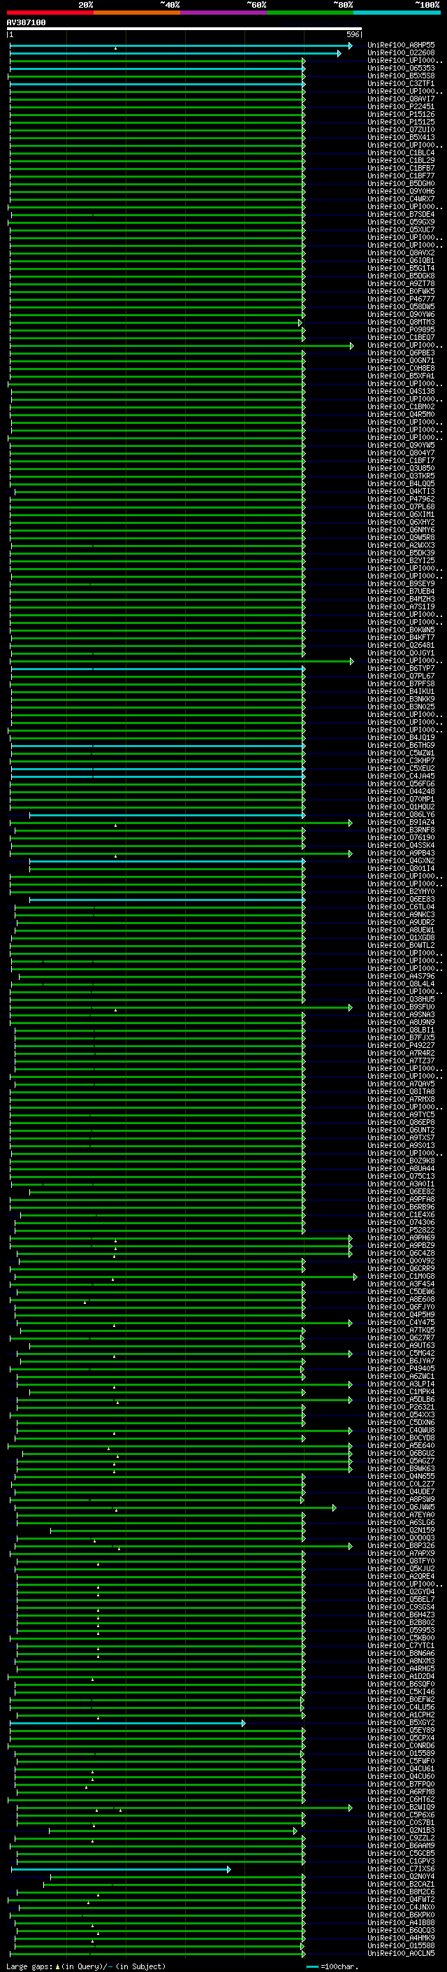This screenshot has height=1972, width=447.
Task: Click hit label UniRef100_P49227
Action: (401, 1046)
